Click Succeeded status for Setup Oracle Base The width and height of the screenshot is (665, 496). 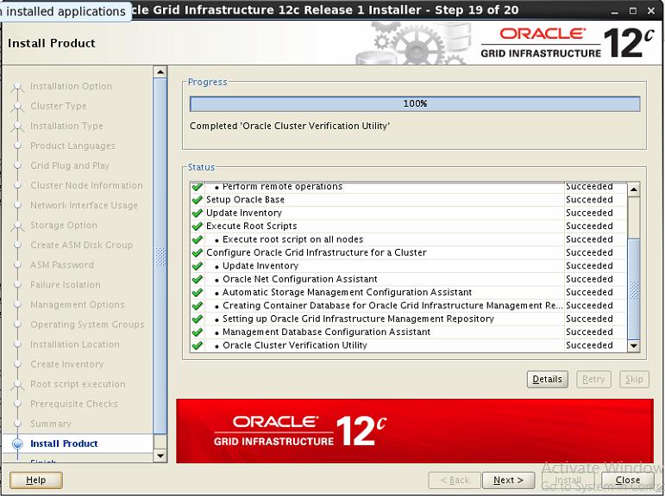tap(589, 200)
